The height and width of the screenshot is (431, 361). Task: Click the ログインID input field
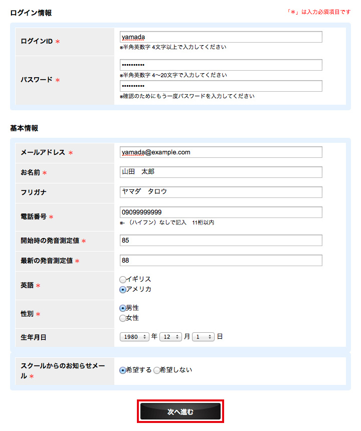point(221,37)
